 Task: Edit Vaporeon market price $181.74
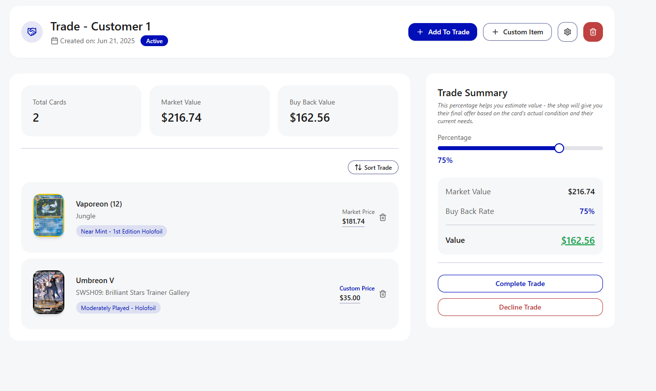click(353, 222)
